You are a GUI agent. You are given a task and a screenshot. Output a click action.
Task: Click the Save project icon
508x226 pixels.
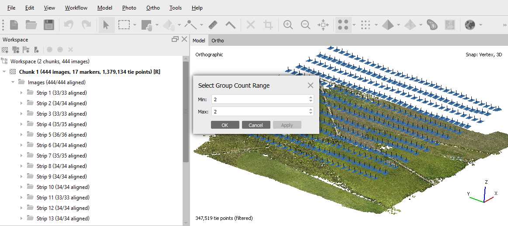[x=49, y=25]
